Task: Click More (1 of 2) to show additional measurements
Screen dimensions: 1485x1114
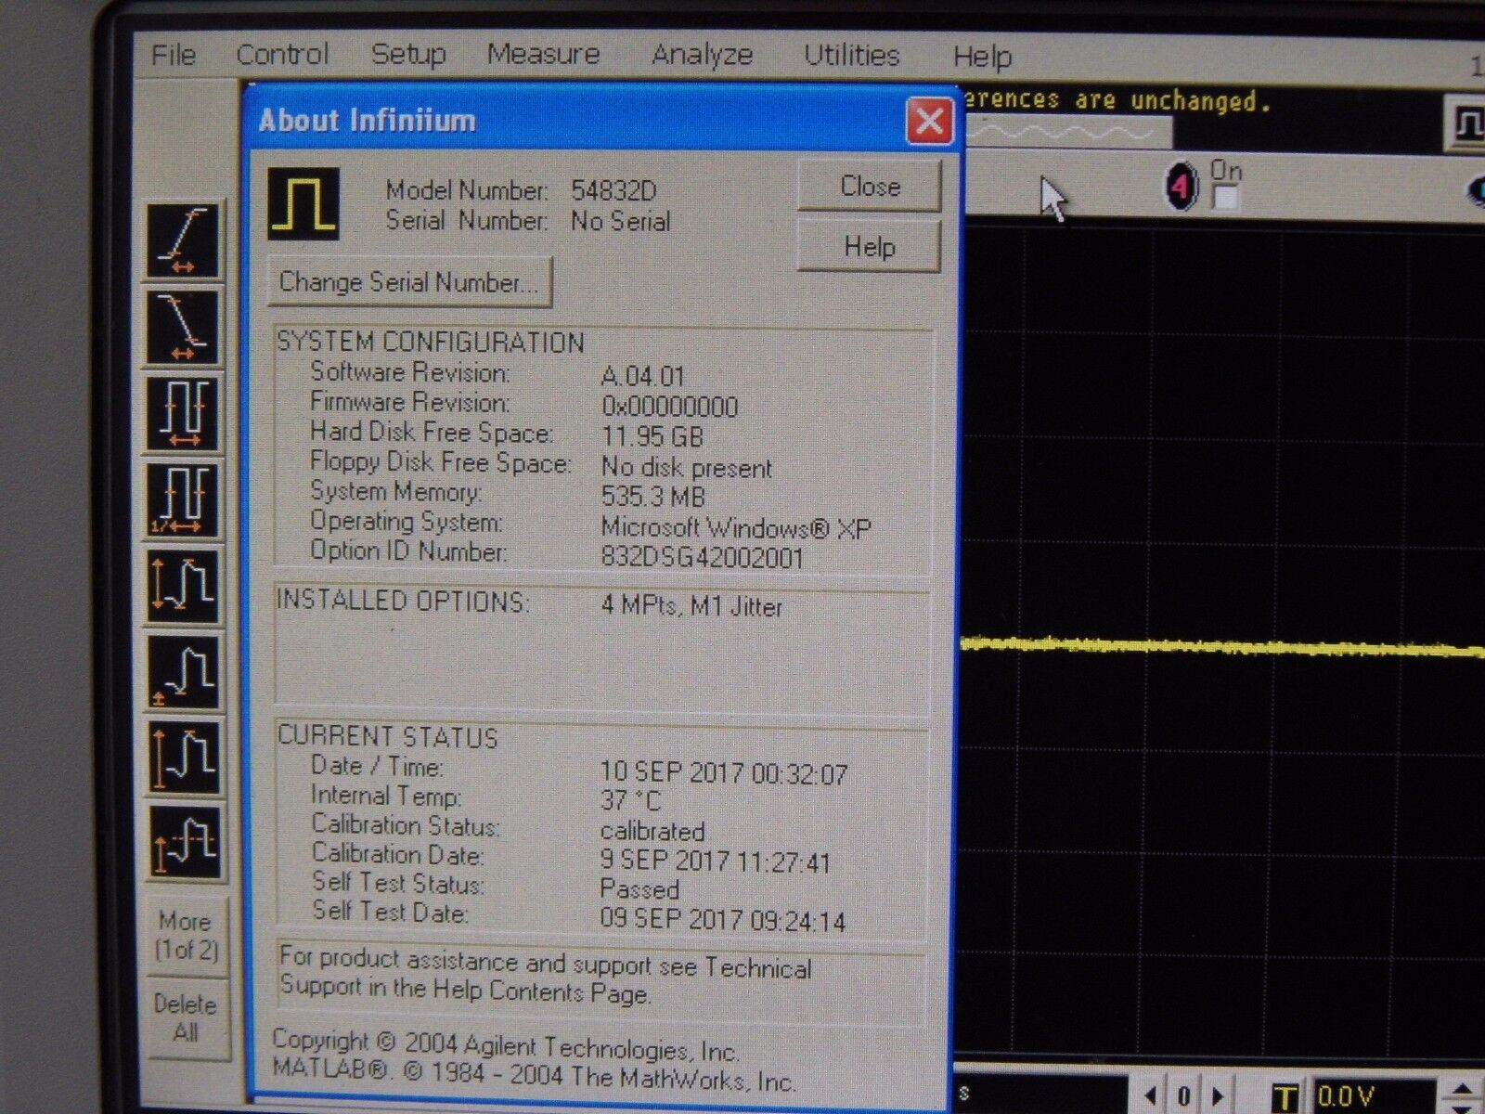Action: pos(187,931)
